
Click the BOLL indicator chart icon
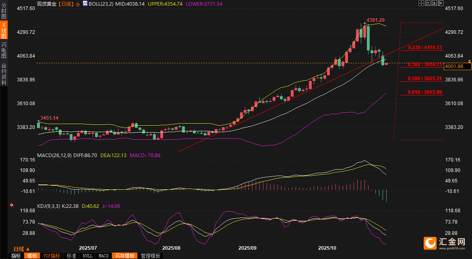point(85,4)
